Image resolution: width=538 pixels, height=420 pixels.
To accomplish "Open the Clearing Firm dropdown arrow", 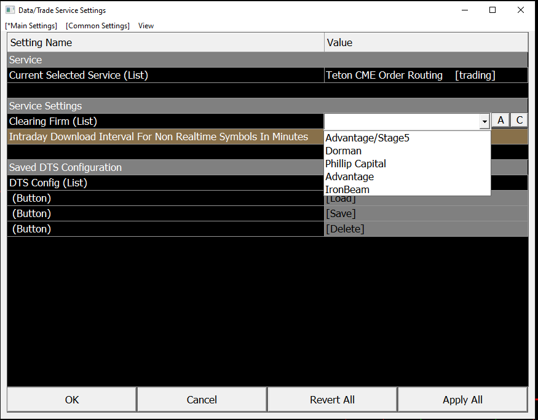I will tap(485, 122).
